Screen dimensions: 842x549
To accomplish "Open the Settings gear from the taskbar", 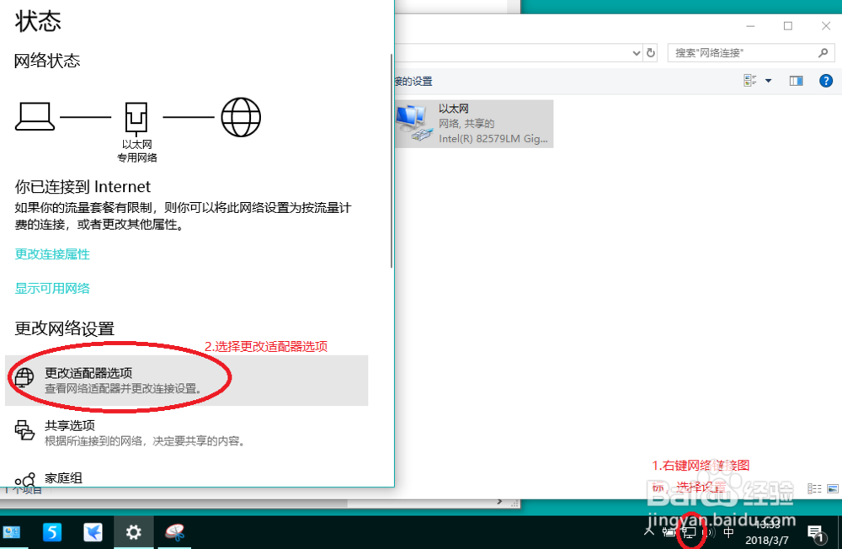I will pos(133,532).
